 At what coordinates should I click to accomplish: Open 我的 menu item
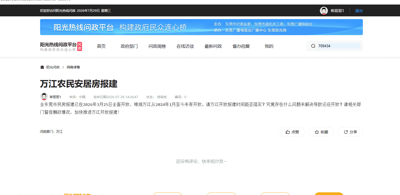269,46
